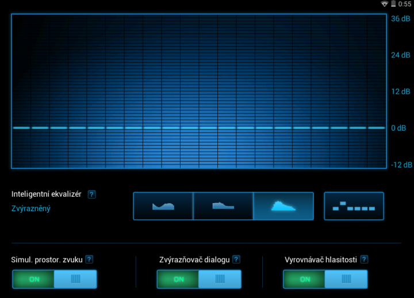
Task: Disable the Simul. prostor. zvuku switch
Action: 55,279
